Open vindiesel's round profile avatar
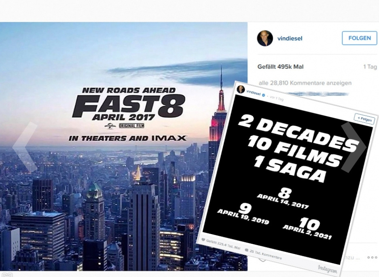 pos(265,38)
